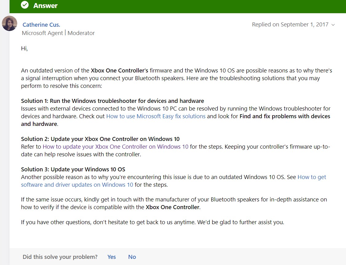Open Catherine Cus. profile link

coord(41,25)
